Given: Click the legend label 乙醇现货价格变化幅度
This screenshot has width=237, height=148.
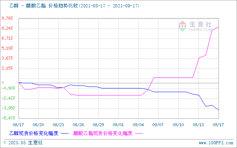Looking at the screenshot, I should pos(34,133).
